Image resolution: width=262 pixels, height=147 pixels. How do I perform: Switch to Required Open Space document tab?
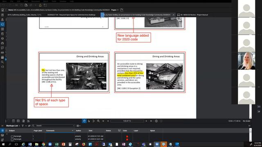(x=71, y=15)
